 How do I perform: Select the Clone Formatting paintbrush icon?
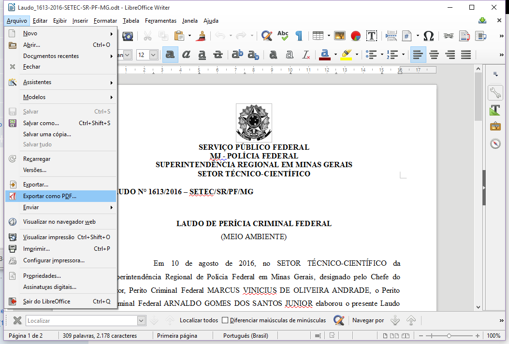(202, 36)
